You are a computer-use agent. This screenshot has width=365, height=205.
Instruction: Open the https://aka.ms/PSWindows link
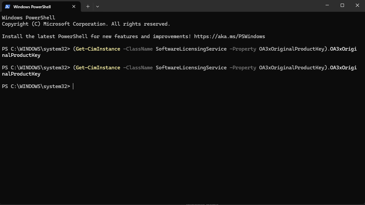pyautogui.click(x=230, y=36)
